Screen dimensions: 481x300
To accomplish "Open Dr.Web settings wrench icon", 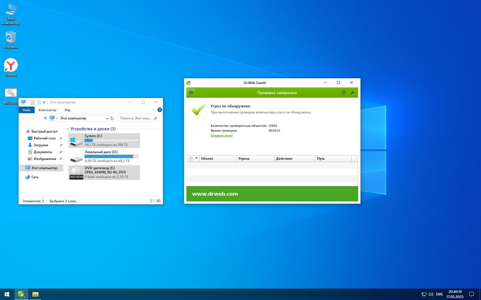I will point(352,93).
